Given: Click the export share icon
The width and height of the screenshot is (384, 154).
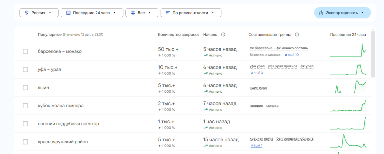Looking at the screenshot, I should (321, 13).
